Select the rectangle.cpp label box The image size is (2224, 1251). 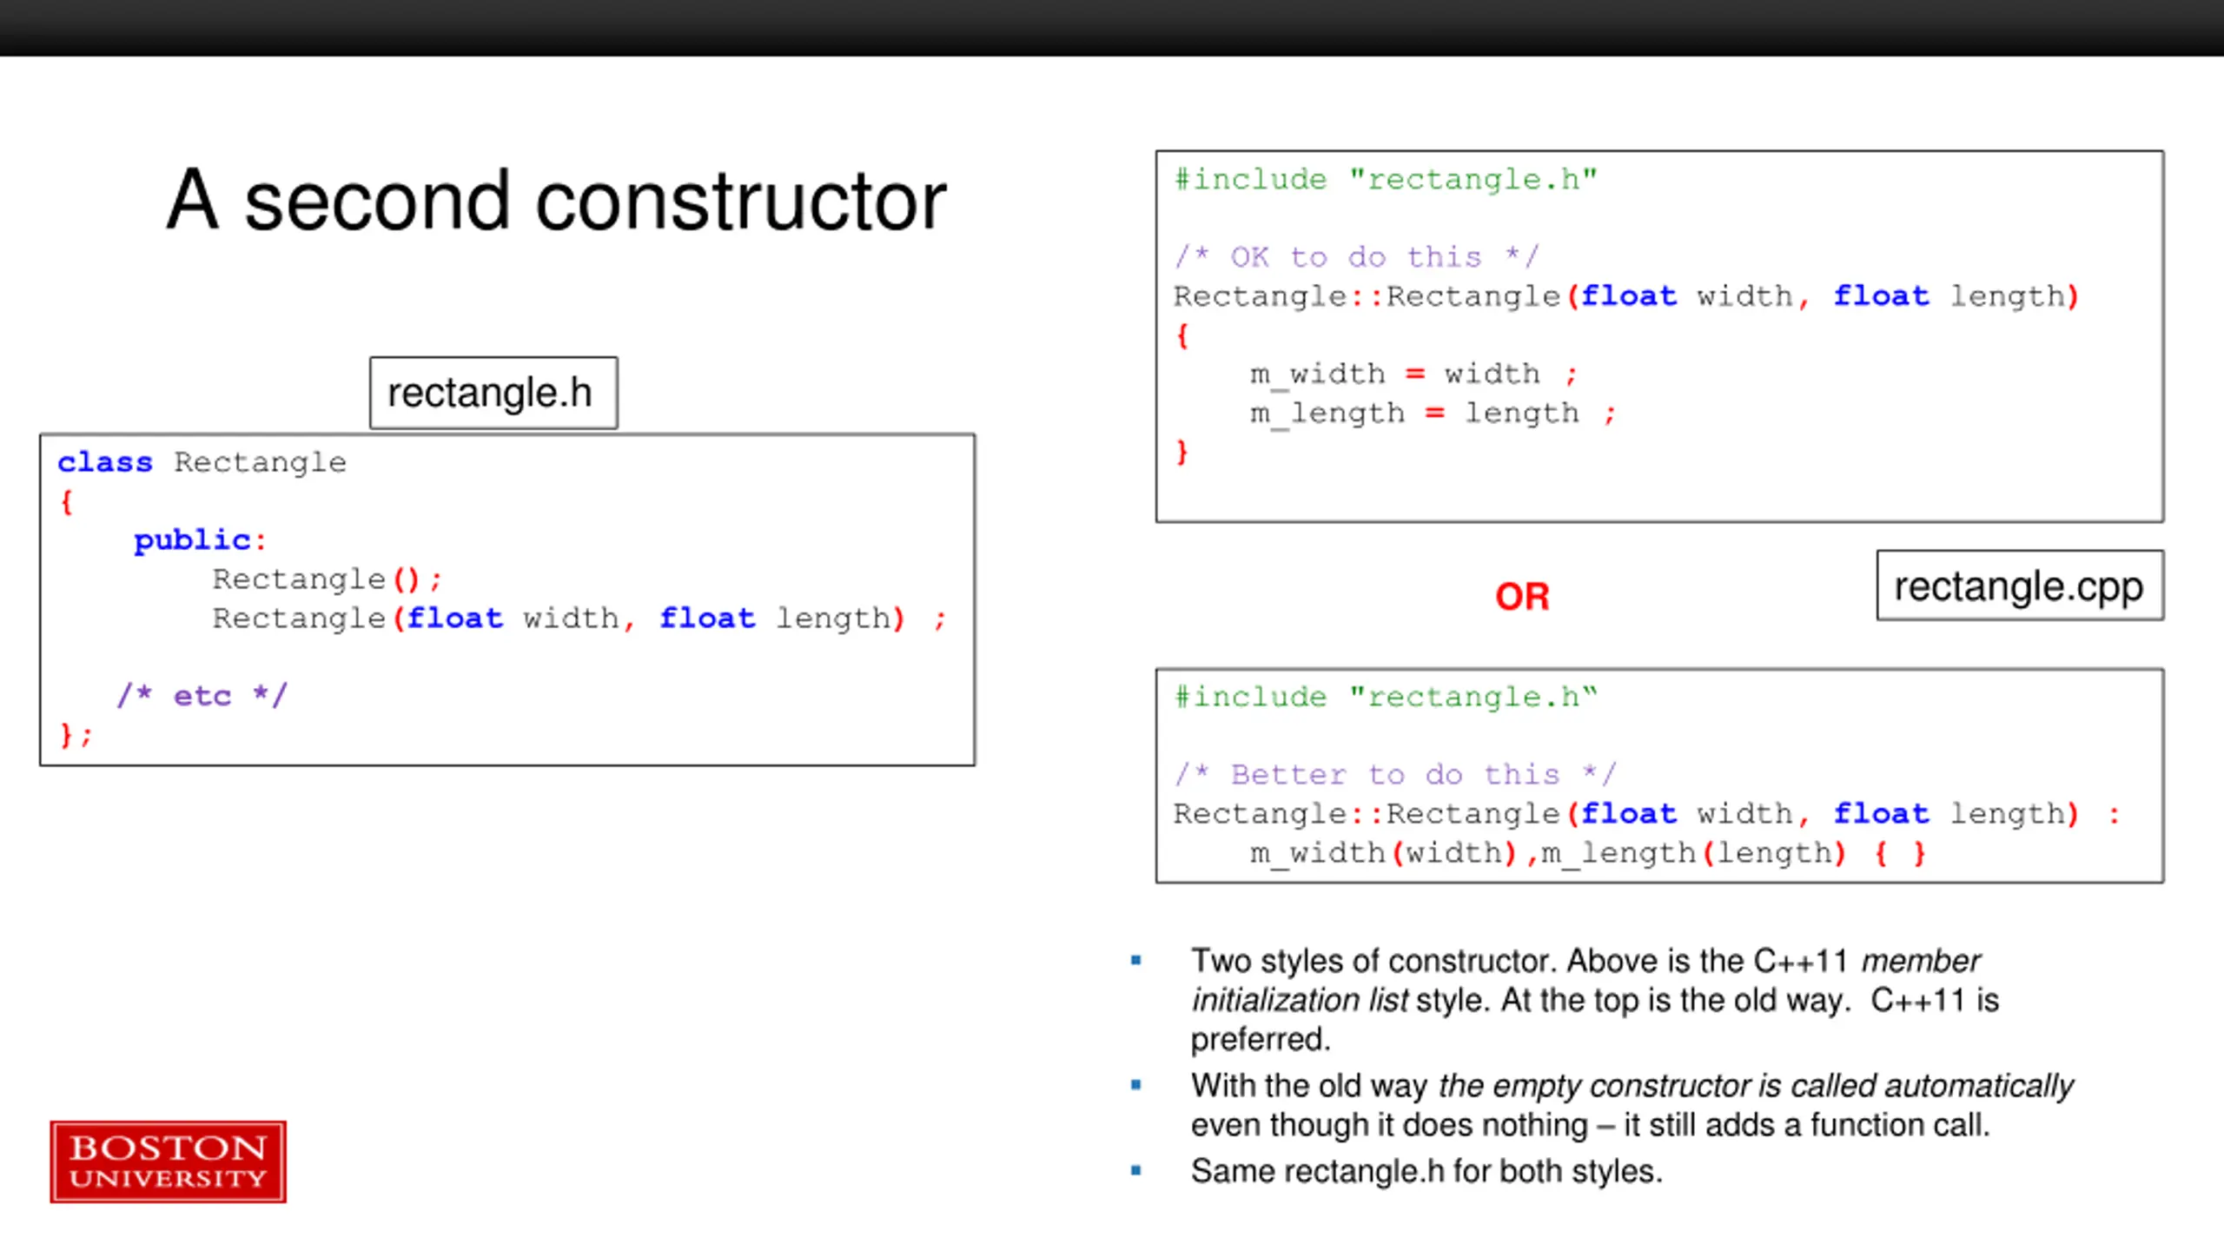pos(2019,586)
